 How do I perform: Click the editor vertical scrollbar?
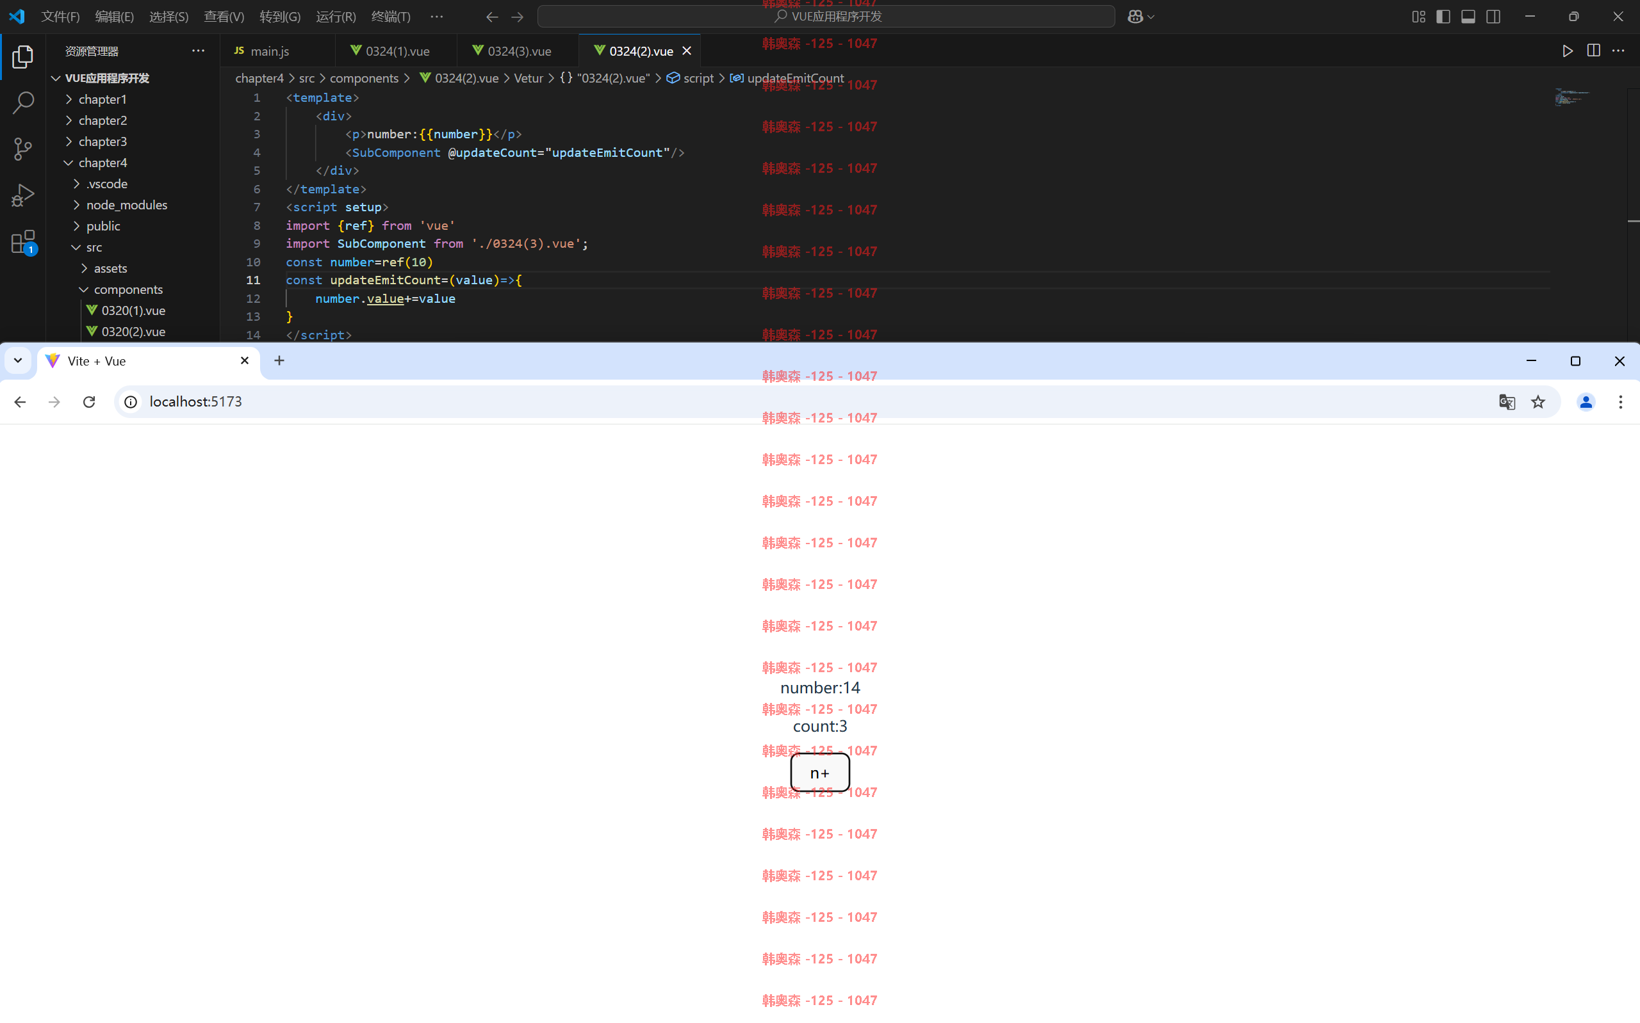pos(1633,214)
